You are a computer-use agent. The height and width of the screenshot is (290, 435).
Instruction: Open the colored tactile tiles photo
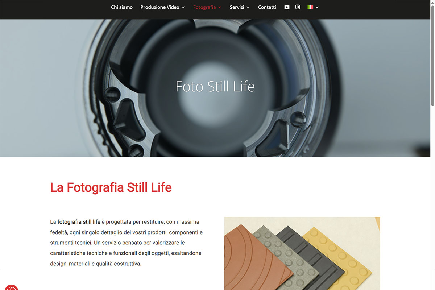tap(302, 253)
